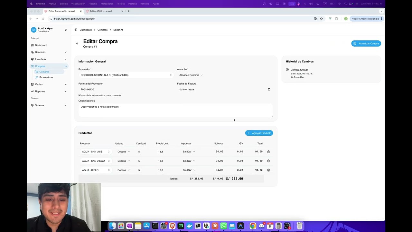Screen dimensions: 412x232
Task: Open WhatsApp from the Dock
Action: [x=223, y=226]
